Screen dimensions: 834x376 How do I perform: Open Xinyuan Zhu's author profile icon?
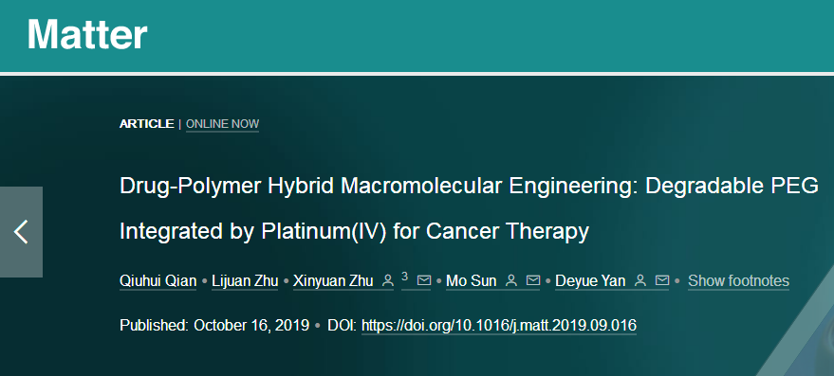(x=388, y=280)
